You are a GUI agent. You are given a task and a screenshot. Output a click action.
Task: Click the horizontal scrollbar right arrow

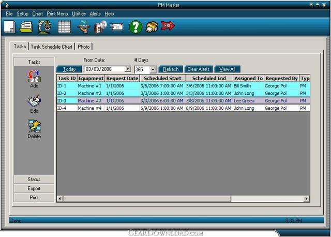tap(307, 199)
